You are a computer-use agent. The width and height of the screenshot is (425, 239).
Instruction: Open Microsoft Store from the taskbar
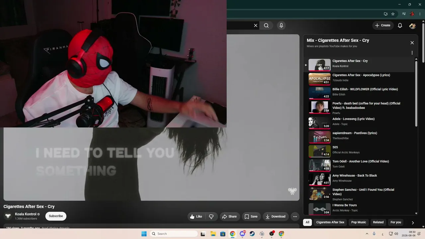pyautogui.click(x=222, y=234)
